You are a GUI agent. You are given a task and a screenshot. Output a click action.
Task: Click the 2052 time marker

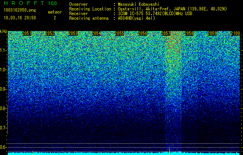point(50,33)
